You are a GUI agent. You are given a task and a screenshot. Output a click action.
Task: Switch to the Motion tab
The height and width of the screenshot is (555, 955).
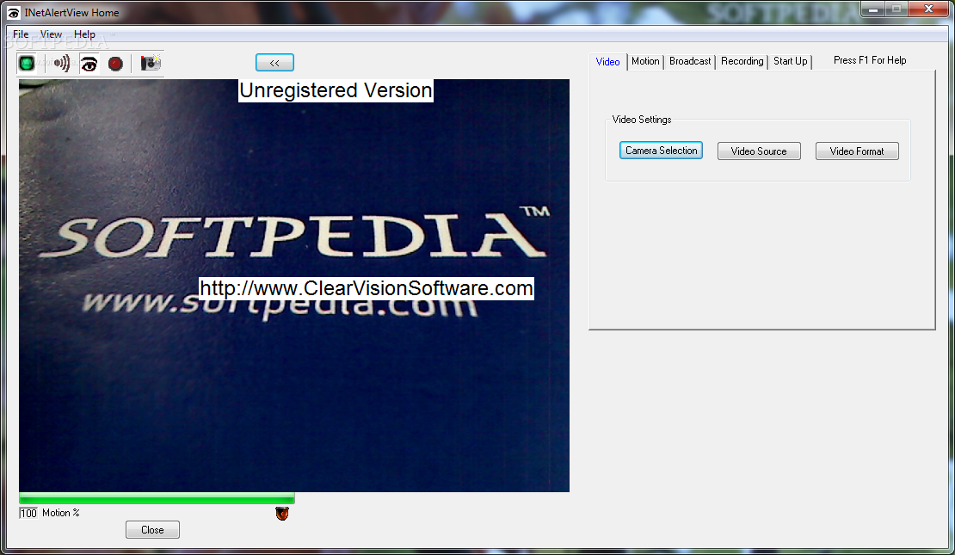pos(645,61)
